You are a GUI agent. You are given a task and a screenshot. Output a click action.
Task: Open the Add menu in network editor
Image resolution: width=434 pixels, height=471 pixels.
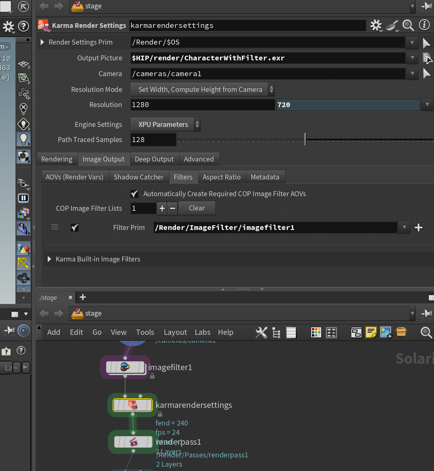[x=54, y=332]
